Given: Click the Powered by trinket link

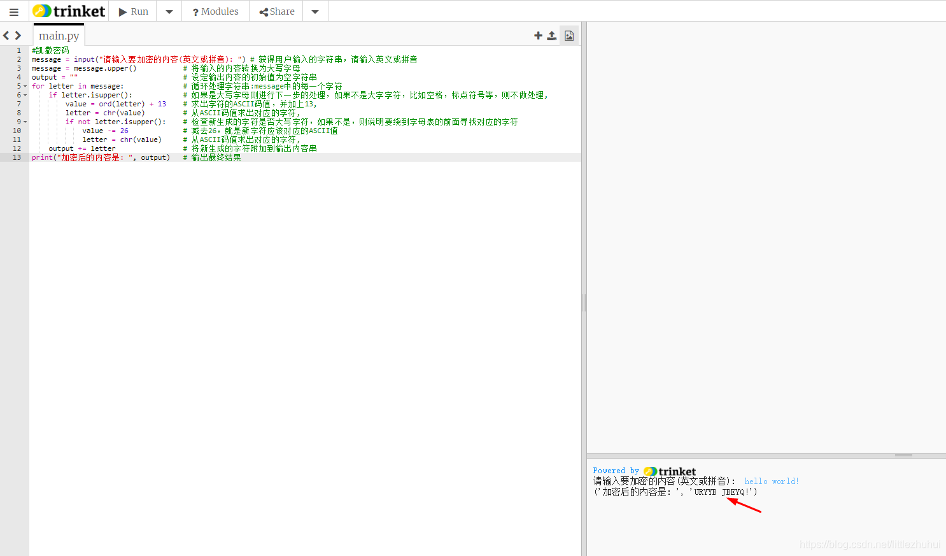Looking at the screenshot, I should click(x=644, y=471).
